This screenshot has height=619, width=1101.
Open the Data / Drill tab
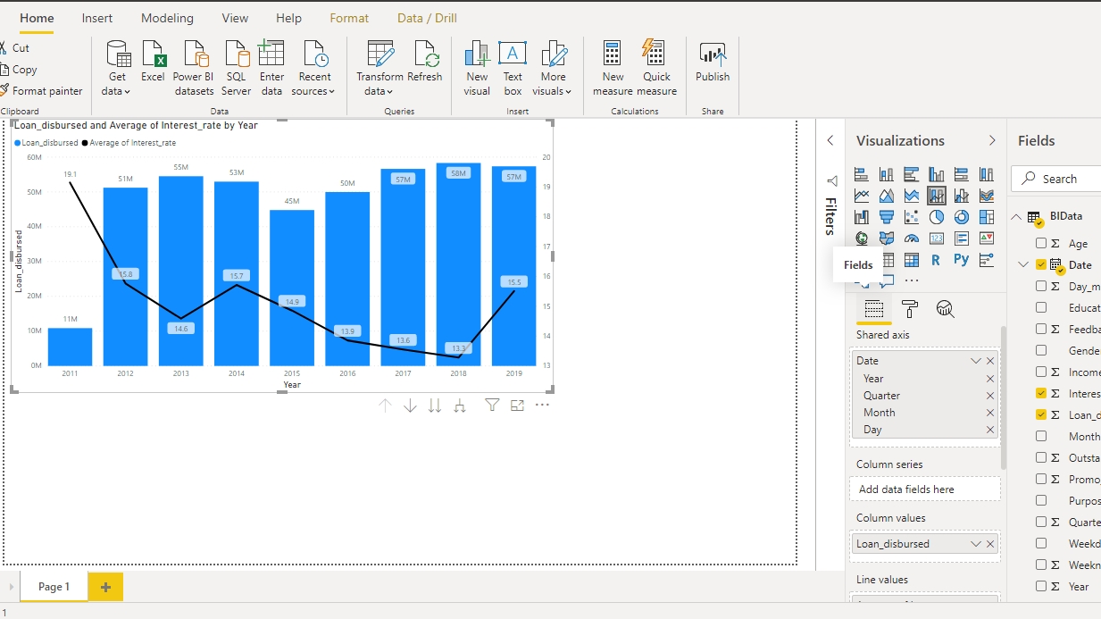pos(427,18)
